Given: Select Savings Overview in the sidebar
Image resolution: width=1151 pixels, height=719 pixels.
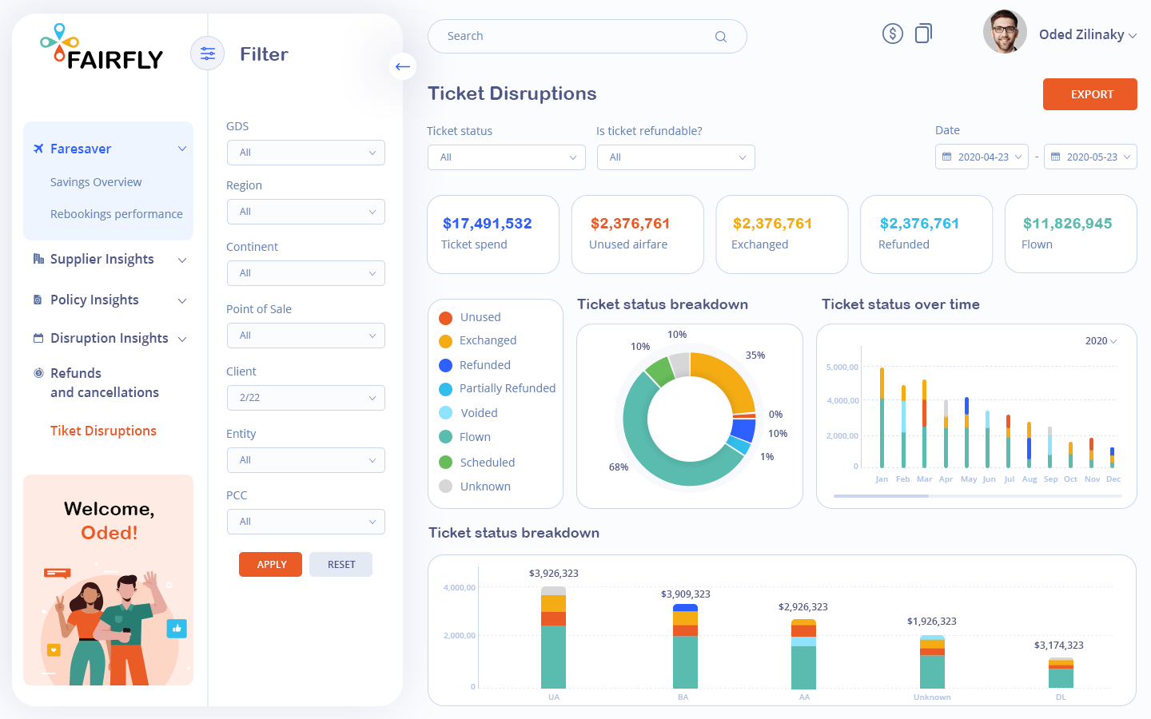Looking at the screenshot, I should point(97,182).
